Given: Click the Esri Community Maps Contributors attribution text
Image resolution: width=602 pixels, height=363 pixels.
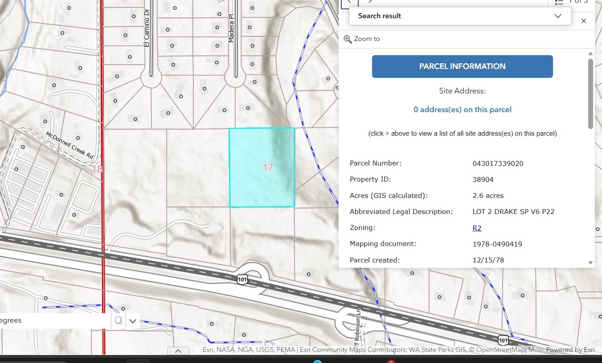Looking at the screenshot, I should [352, 350].
